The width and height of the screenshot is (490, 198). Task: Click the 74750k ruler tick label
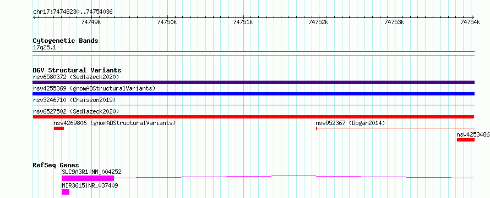(167, 22)
